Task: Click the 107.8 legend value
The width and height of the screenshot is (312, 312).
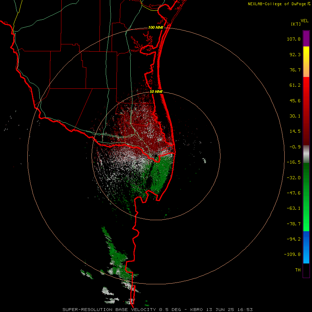Action: point(294,39)
